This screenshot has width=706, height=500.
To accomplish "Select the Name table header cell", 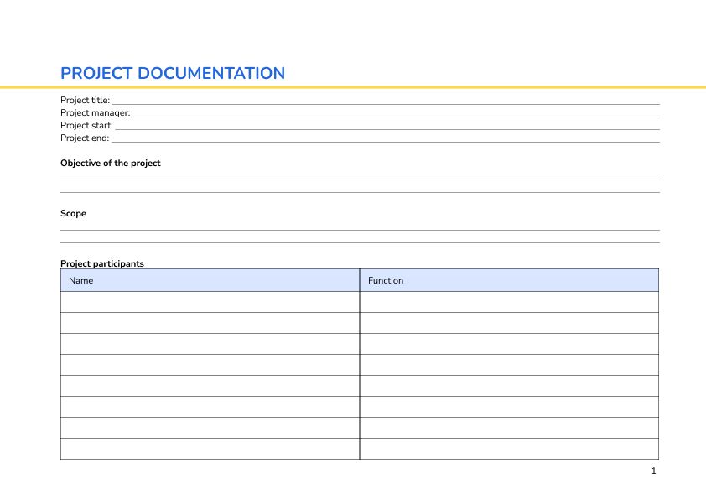I will click(x=210, y=280).
